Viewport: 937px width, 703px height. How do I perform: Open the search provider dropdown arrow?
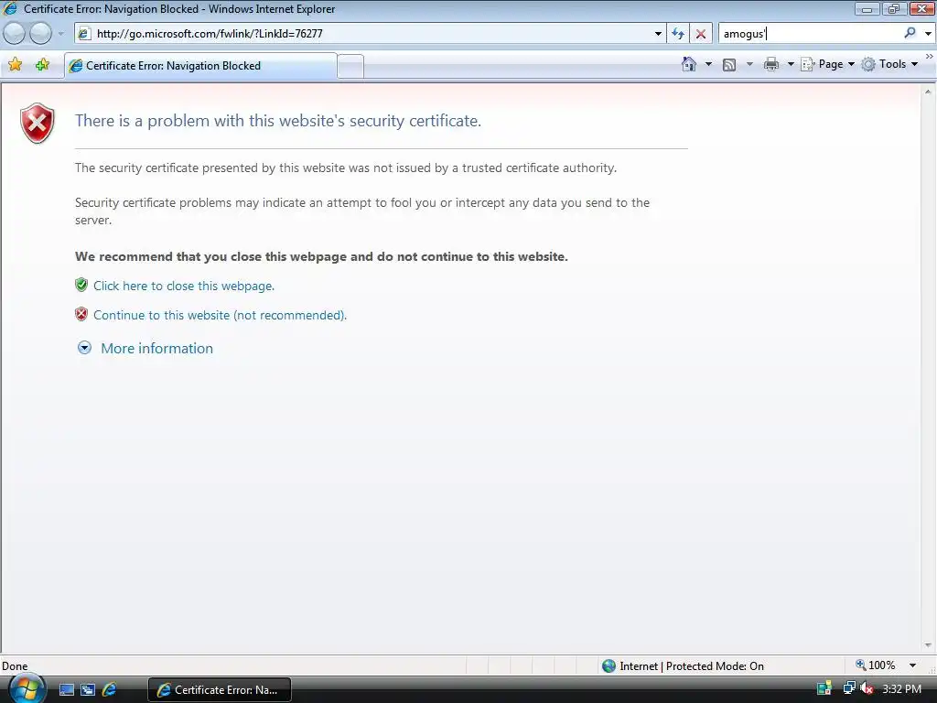pyautogui.click(x=928, y=34)
